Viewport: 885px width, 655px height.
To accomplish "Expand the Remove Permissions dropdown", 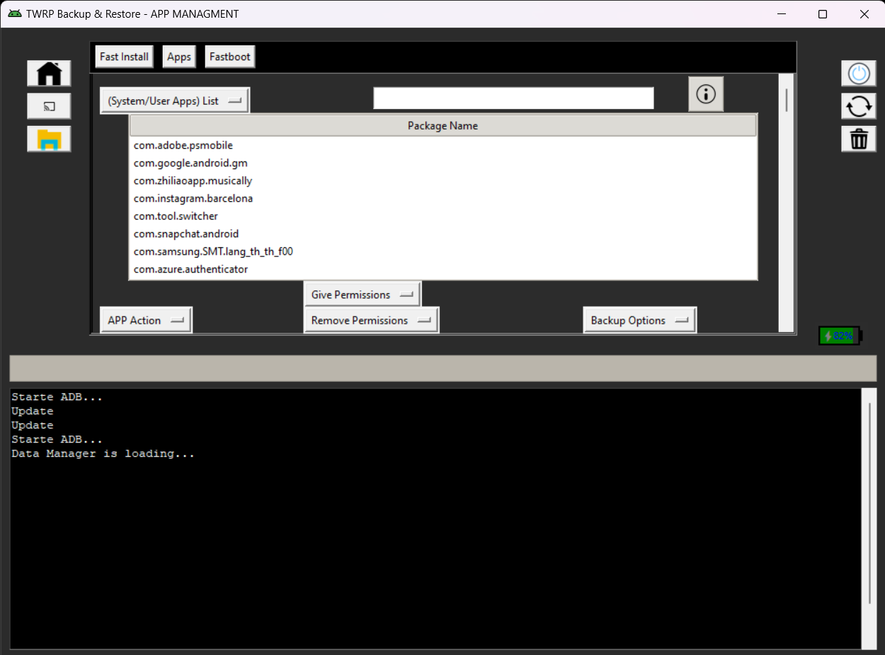I will (371, 320).
